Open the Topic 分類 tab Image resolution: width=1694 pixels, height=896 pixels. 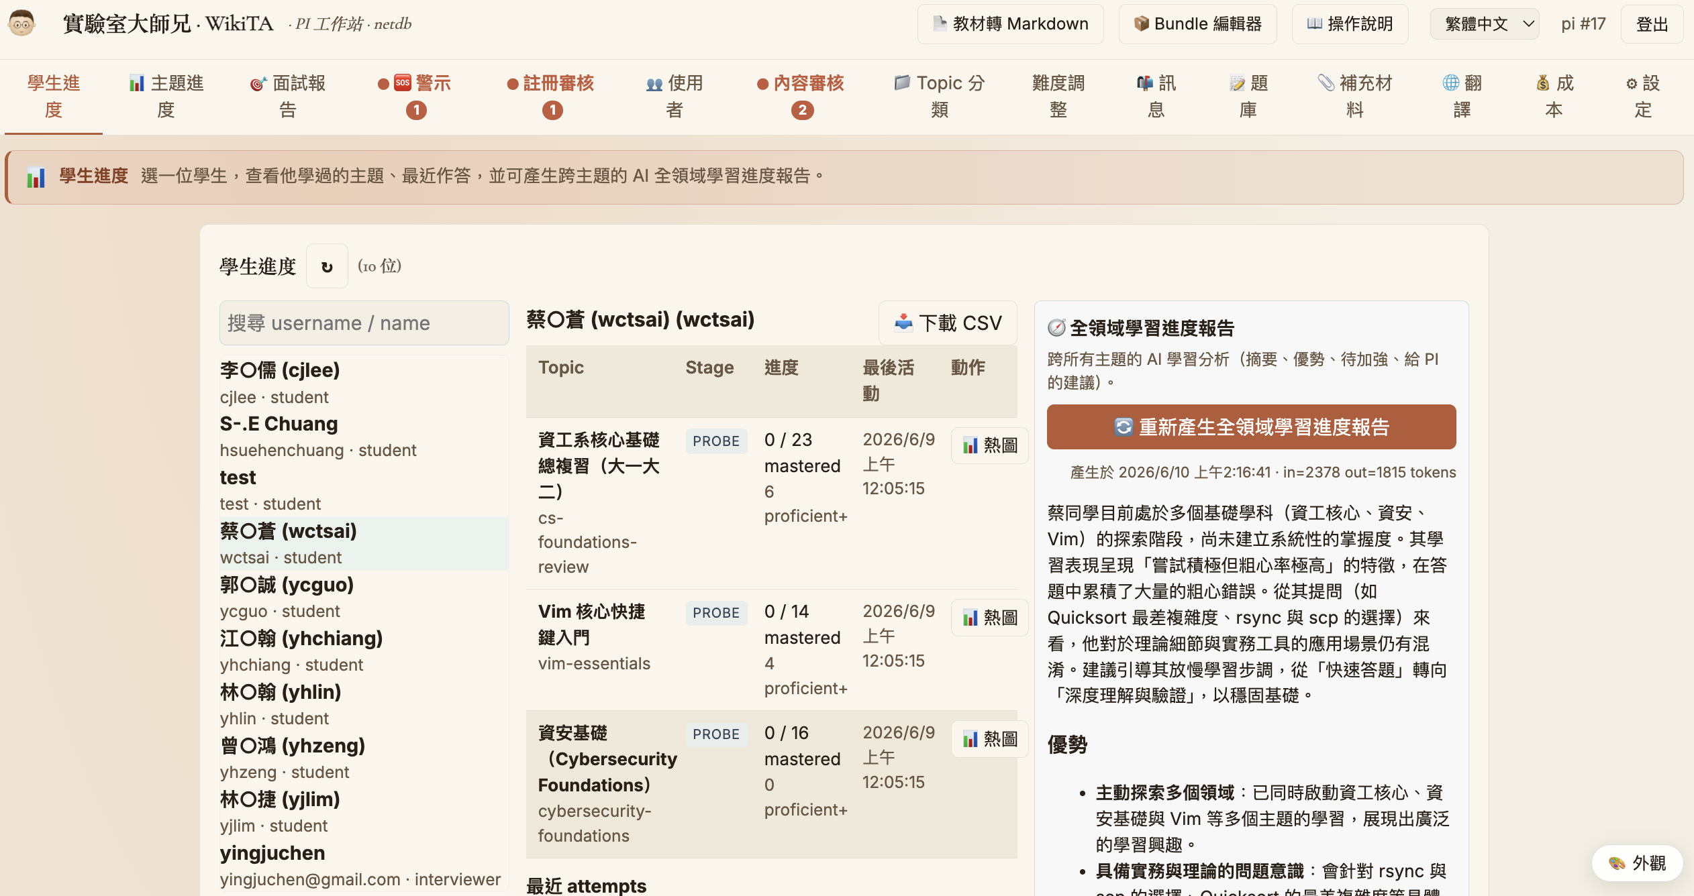click(x=940, y=96)
